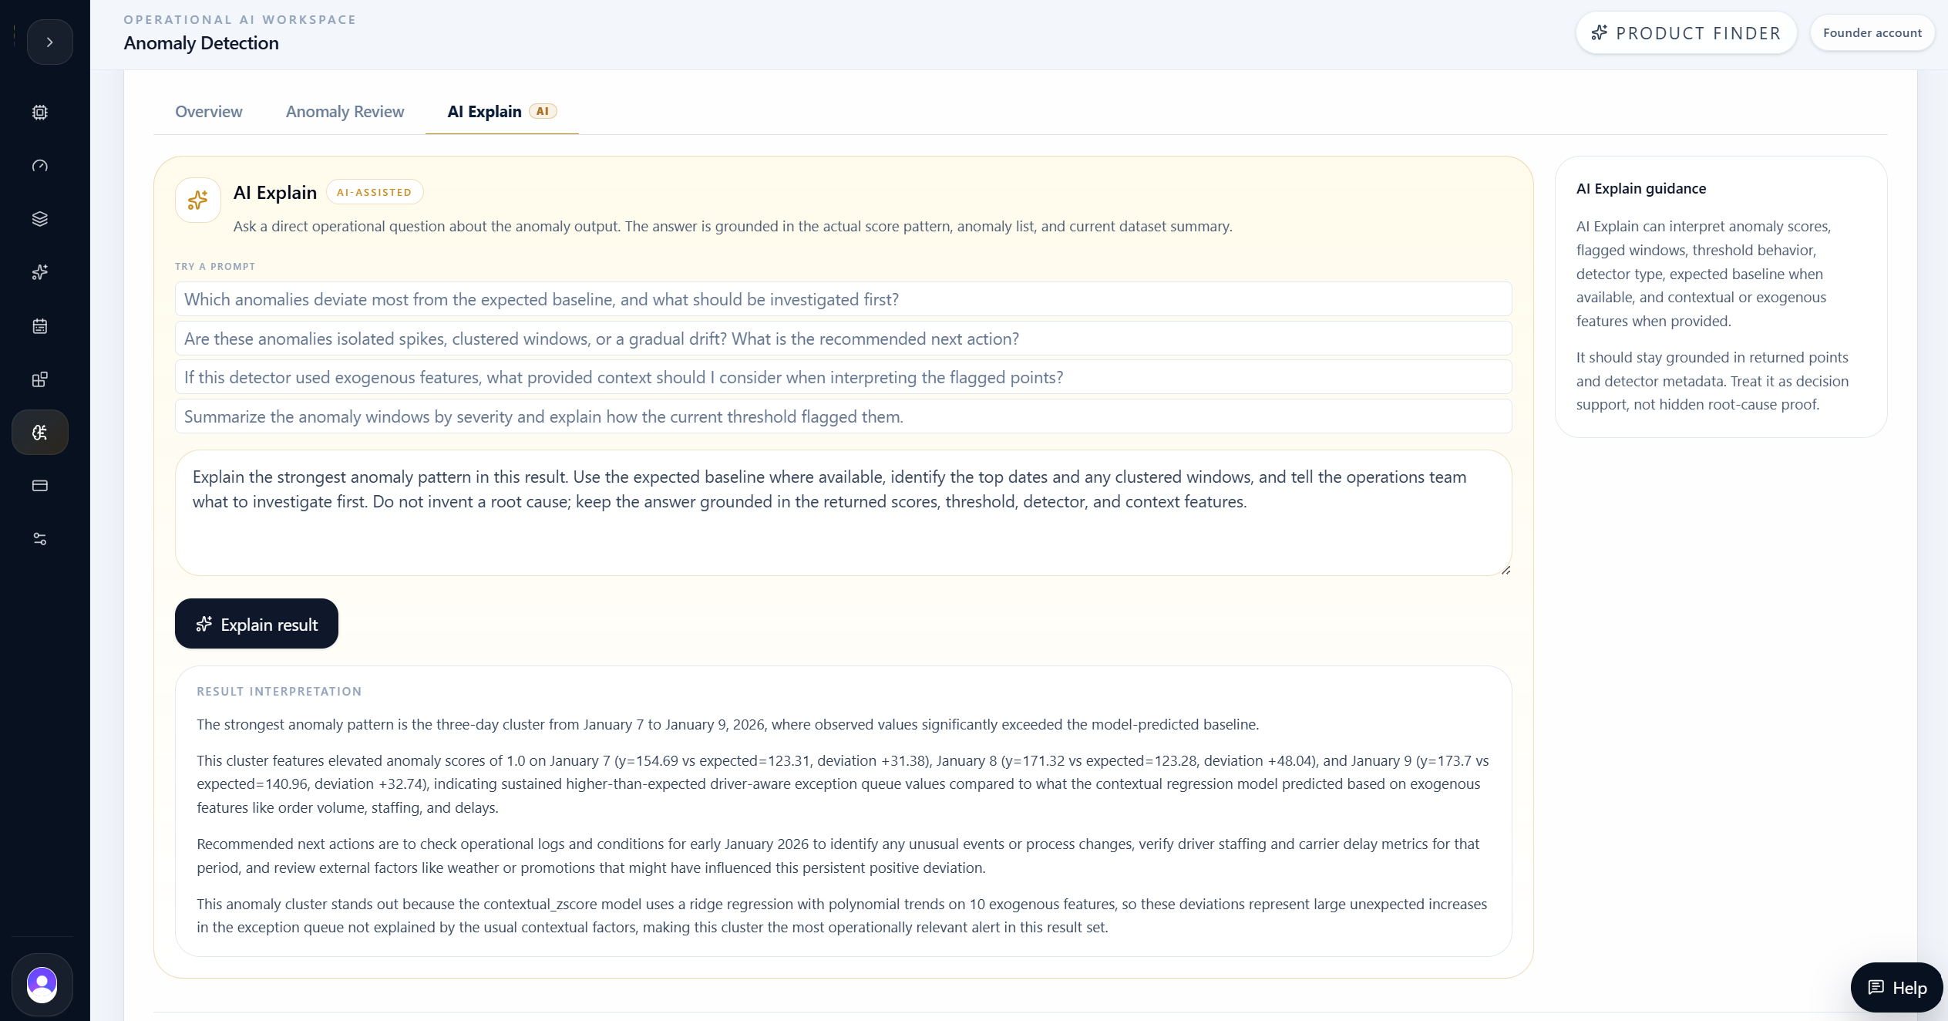Click guidance text 'It should stay grounded'
This screenshot has width=1948, height=1021.
(x=1712, y=381)
